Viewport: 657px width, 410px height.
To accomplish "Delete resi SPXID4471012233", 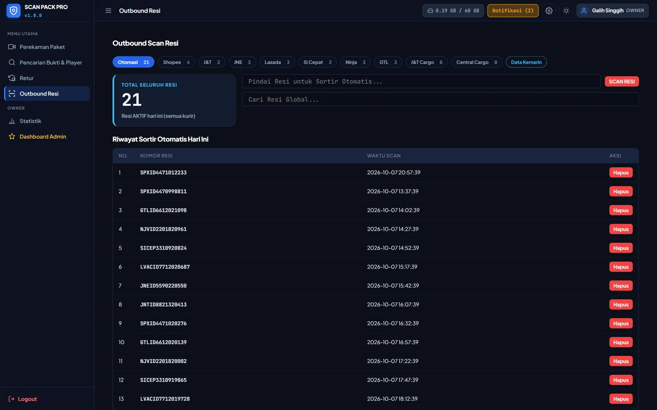I will point(621,173).
